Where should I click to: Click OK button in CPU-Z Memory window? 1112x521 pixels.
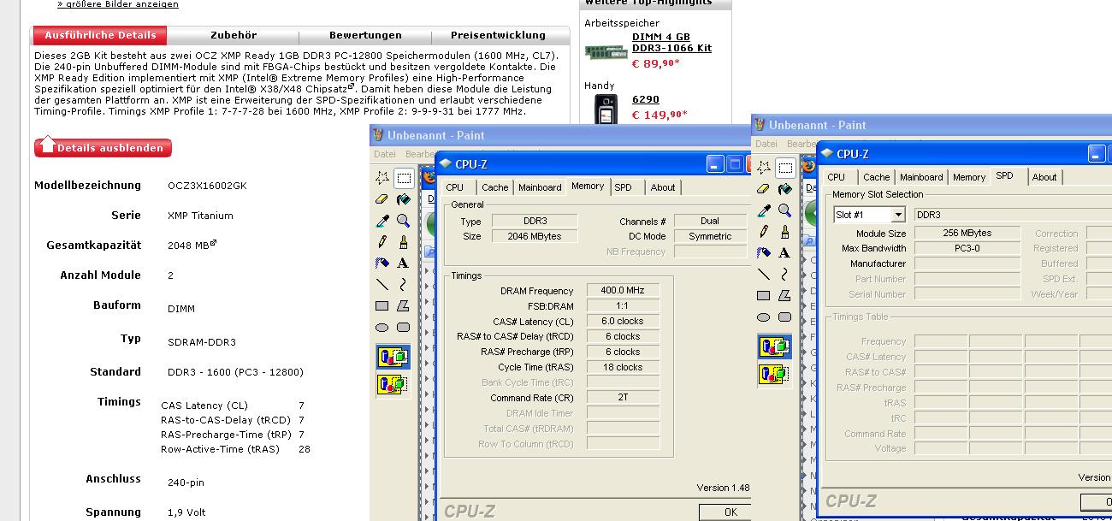point(725,512)
